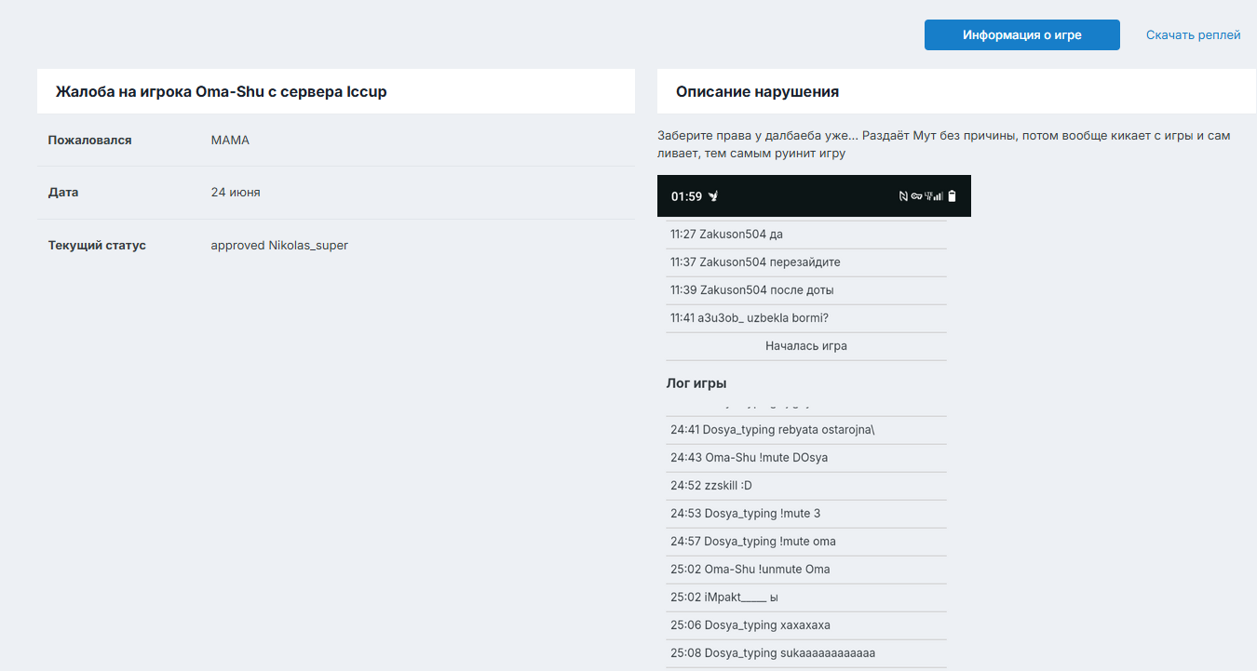The image size is (1257, 671).
Task: Select the Описание нарушения heading
Action: pos(757,92)
